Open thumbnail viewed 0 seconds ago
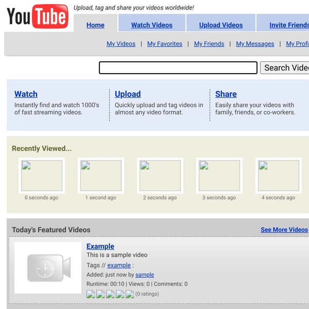Image resolution: width=309 pixels, height=309 pixels. coord(42,176)
